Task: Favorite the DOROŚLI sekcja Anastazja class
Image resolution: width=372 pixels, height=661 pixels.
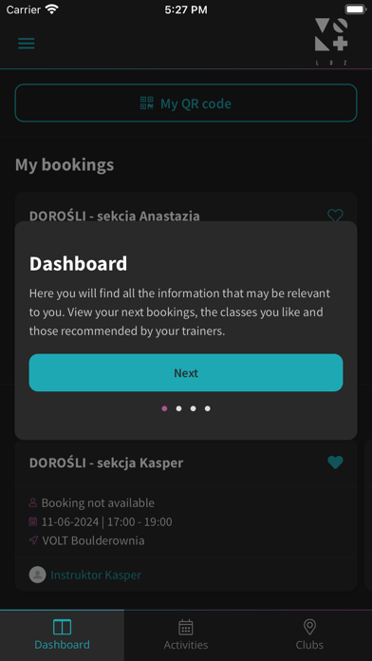Action: coord(335,216)
